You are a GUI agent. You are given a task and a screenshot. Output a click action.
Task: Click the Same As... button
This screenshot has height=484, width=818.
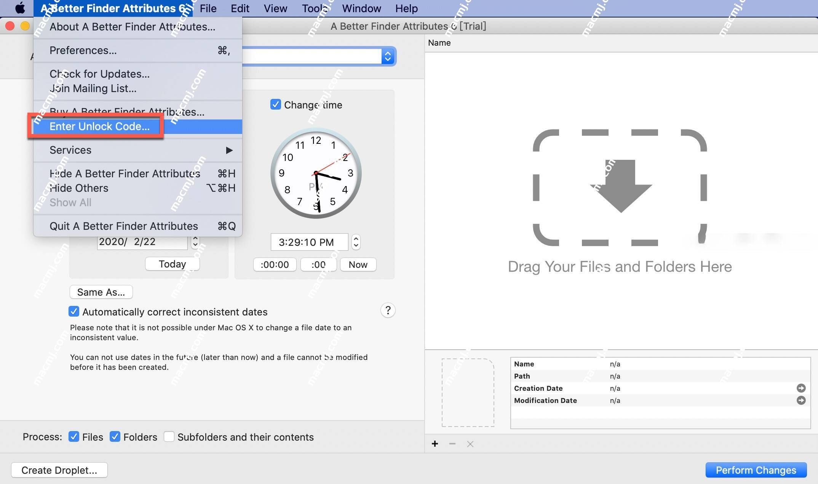[x=101, y=292]
